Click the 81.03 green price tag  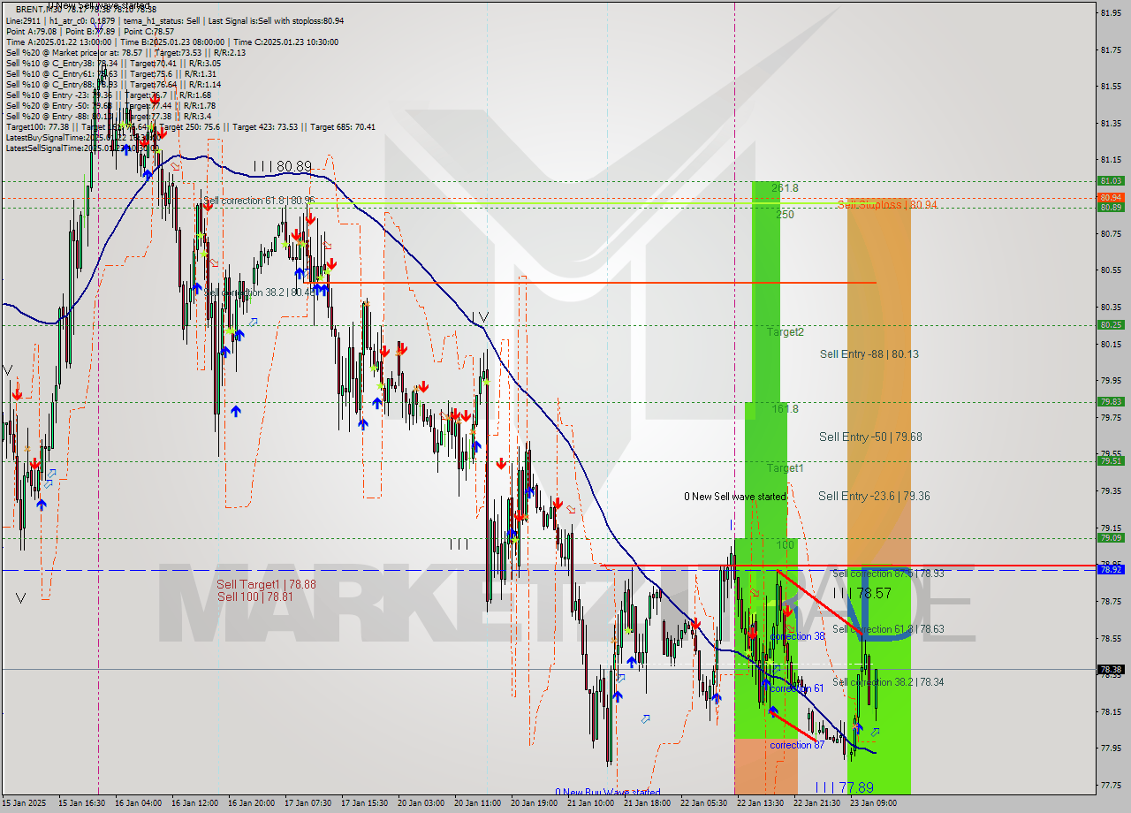[x=1111, y=180]
